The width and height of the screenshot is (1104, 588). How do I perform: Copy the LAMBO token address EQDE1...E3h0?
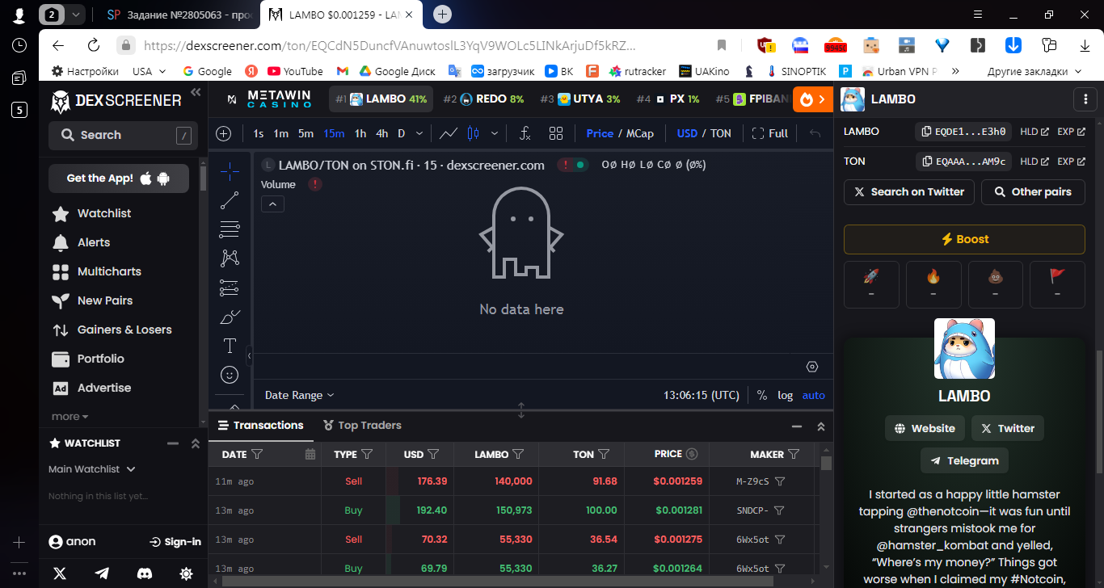tap(963, 132)
